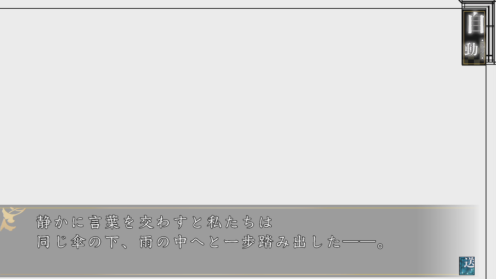The image size is (496, 279).
Task: Click the blue 送 advance-text icon
Action: pos(467,266)
